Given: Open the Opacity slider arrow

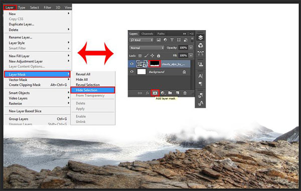Looking at the screenshot, I should [191, 48].
